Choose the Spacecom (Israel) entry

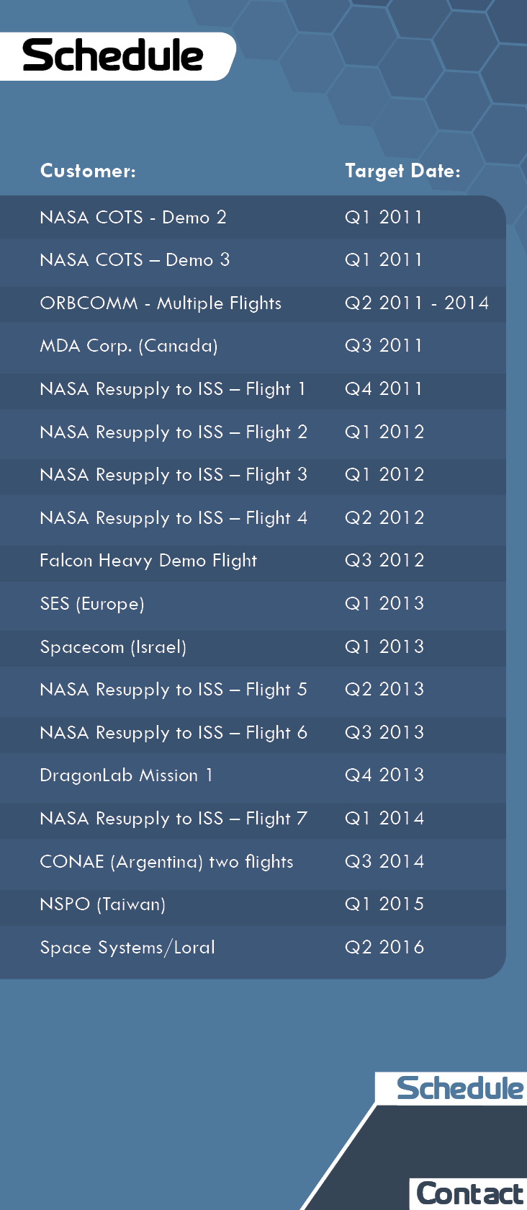coord(253,647)
